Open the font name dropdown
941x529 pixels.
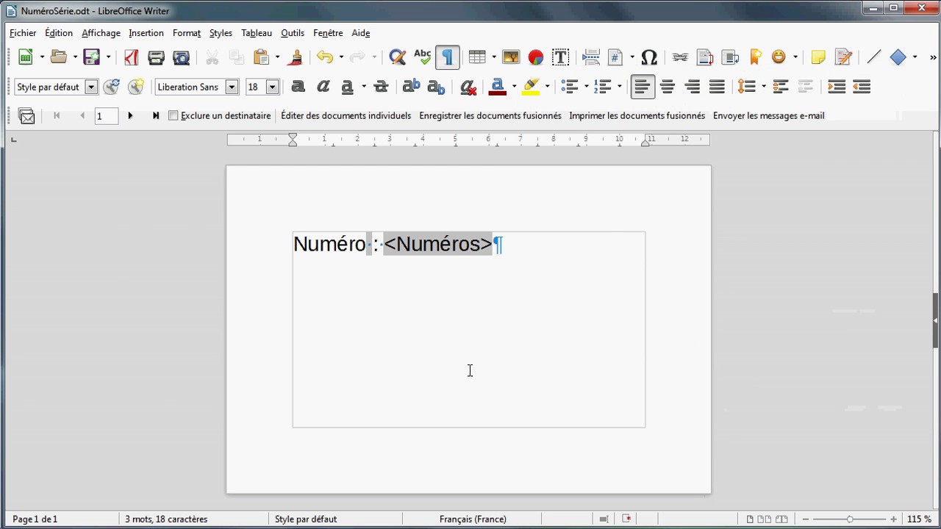pos(232,87)
